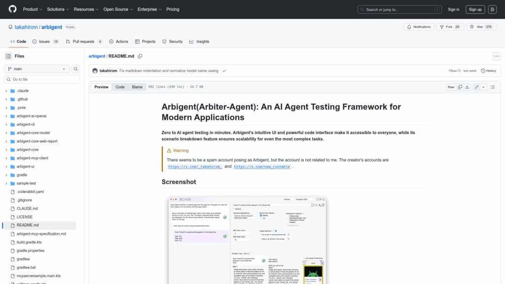Select the Preview view toggle

click(x=102, y=87)
